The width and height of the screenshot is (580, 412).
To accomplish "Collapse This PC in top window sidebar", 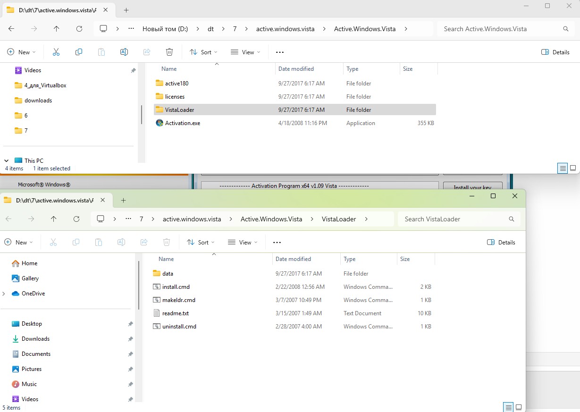I will tap(7, 160).
